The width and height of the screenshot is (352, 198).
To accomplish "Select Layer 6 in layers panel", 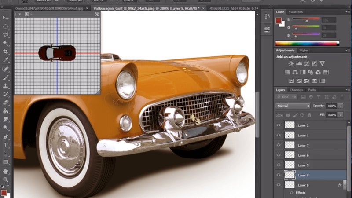I will click(x=304, y=155).
